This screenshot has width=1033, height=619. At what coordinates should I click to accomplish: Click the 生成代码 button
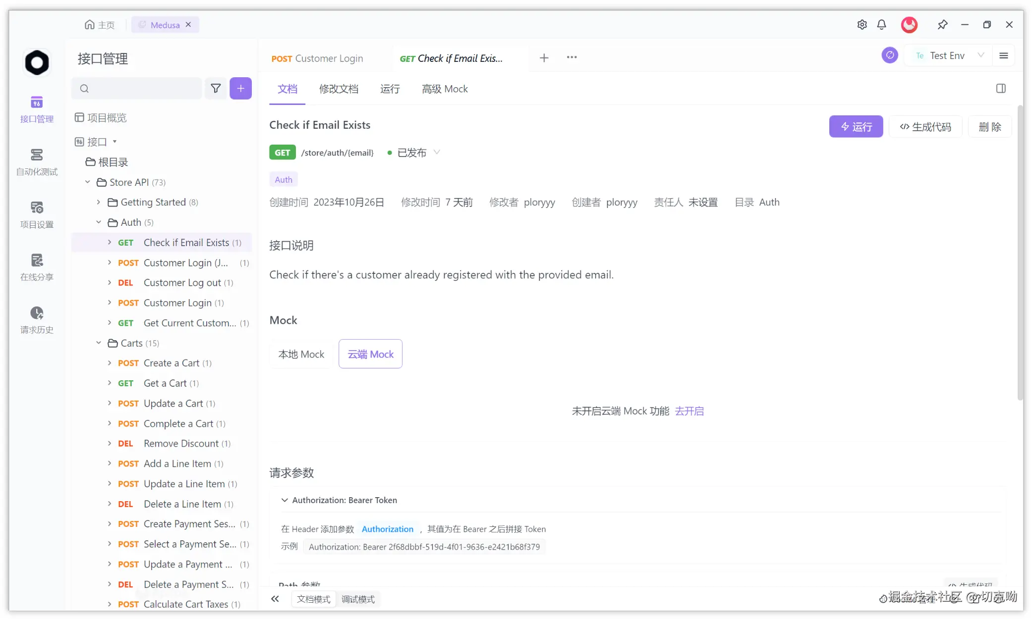925,127
